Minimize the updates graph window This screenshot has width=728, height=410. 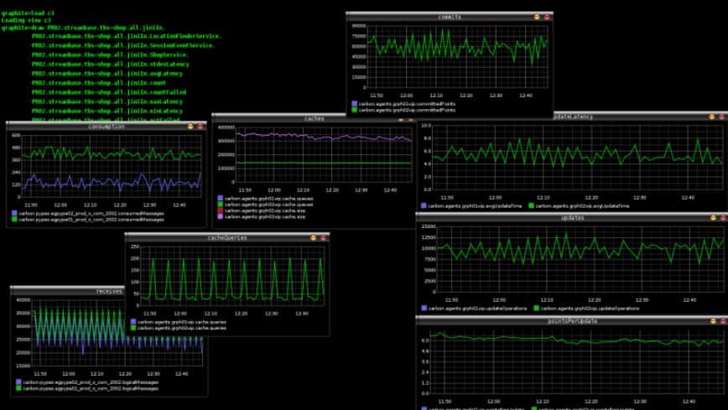click(713, 217)
